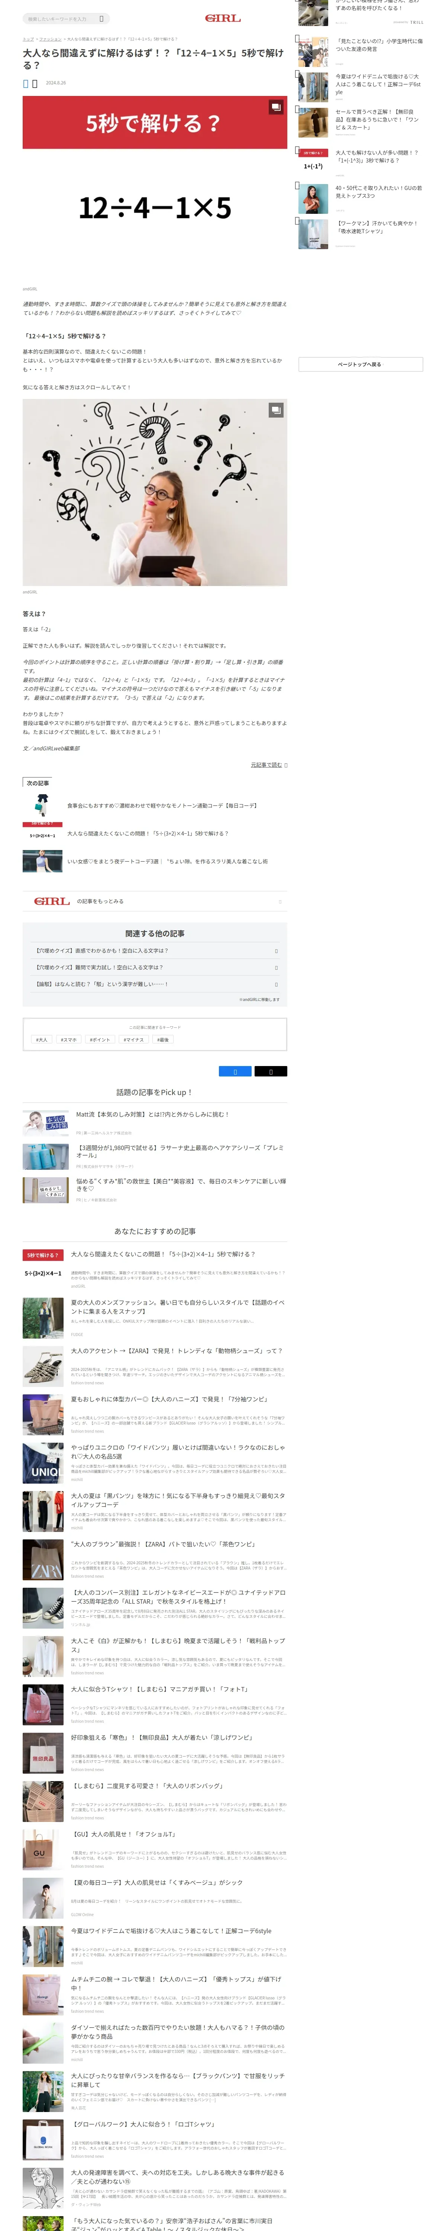
Task: Open gallery icon on thinking woman photo
Action: click(x=275, y=410)
